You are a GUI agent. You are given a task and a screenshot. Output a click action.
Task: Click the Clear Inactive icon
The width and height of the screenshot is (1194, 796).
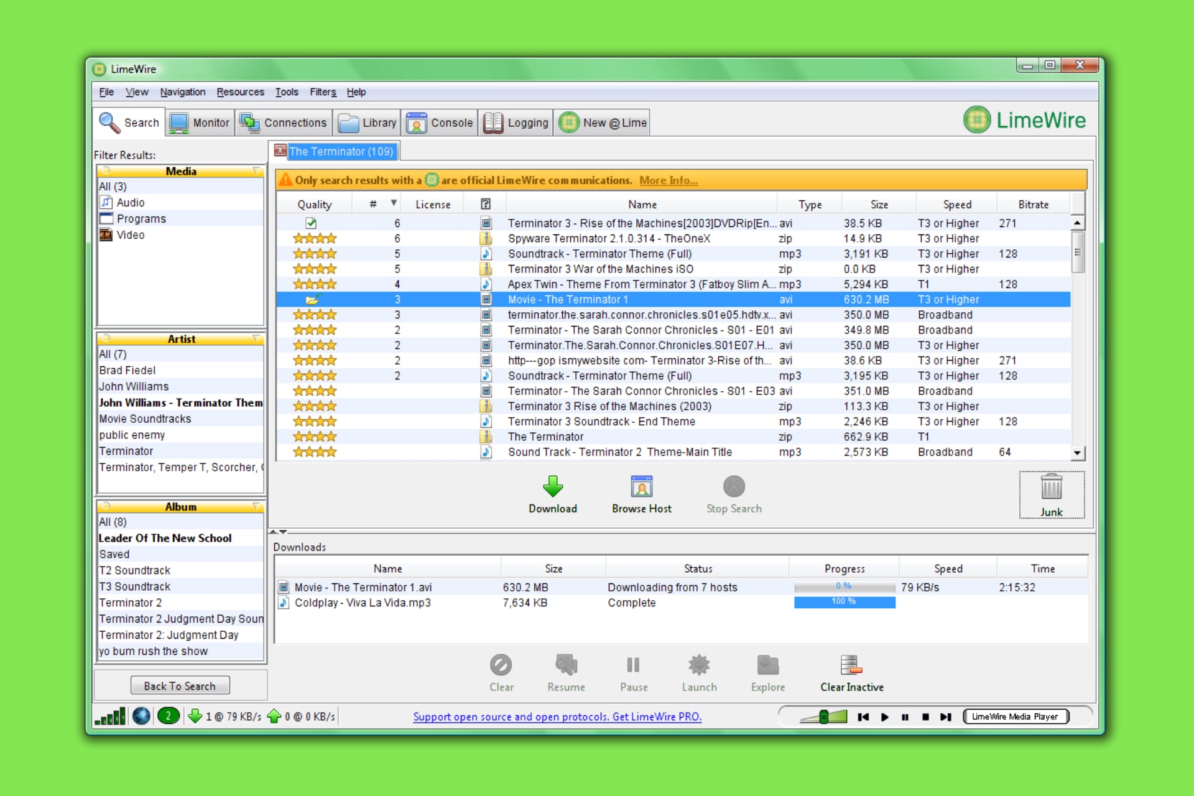(x=851, y=665)
